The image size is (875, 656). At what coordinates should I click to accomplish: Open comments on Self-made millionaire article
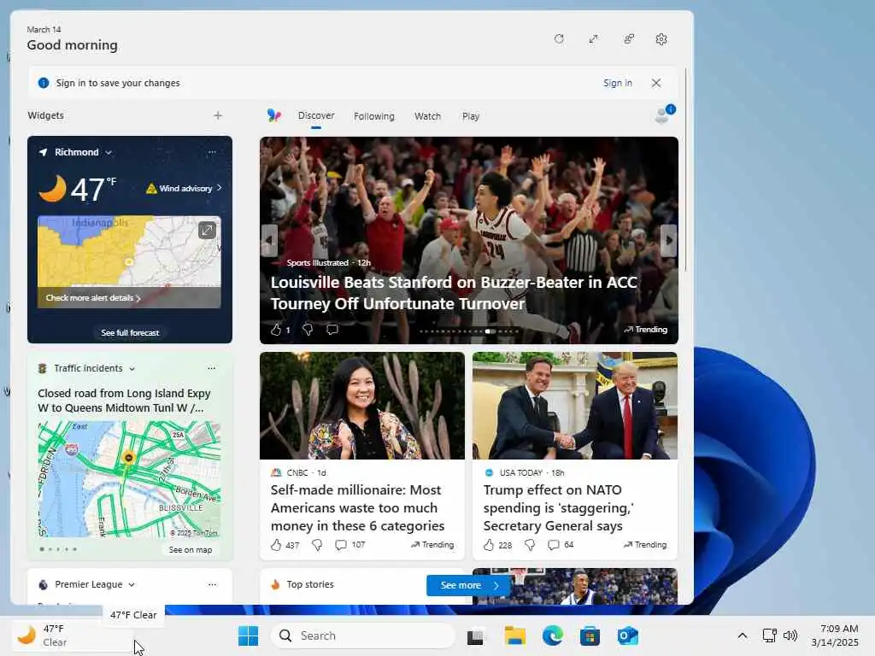(x=341, y=545)
